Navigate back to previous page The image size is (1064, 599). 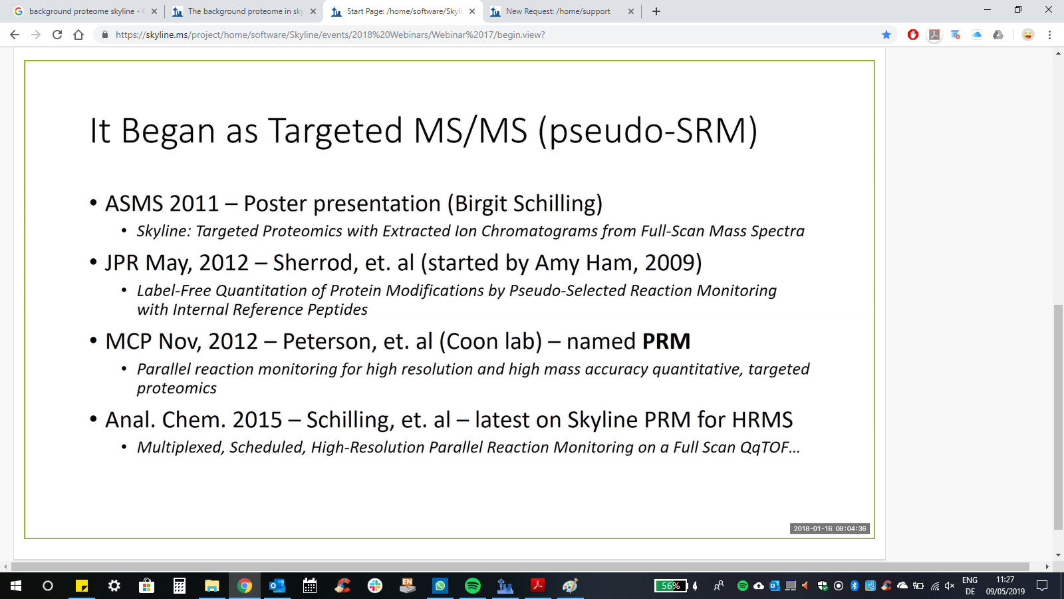(15, 35)
